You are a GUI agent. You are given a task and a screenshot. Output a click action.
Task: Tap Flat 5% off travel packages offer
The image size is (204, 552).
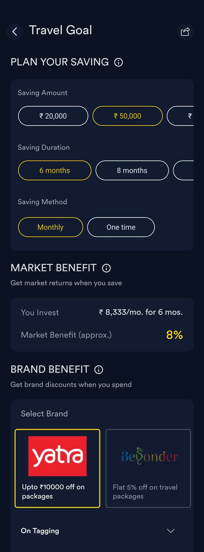pyautogui.click(x=145, y=491)
